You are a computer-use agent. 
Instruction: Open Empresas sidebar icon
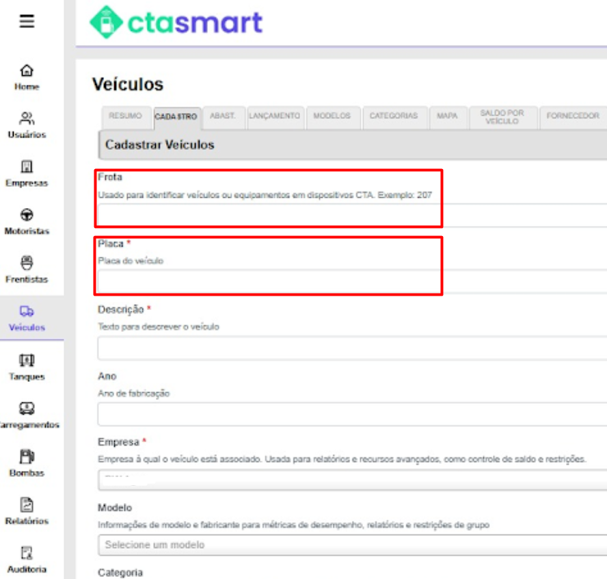tap(27, 168)
